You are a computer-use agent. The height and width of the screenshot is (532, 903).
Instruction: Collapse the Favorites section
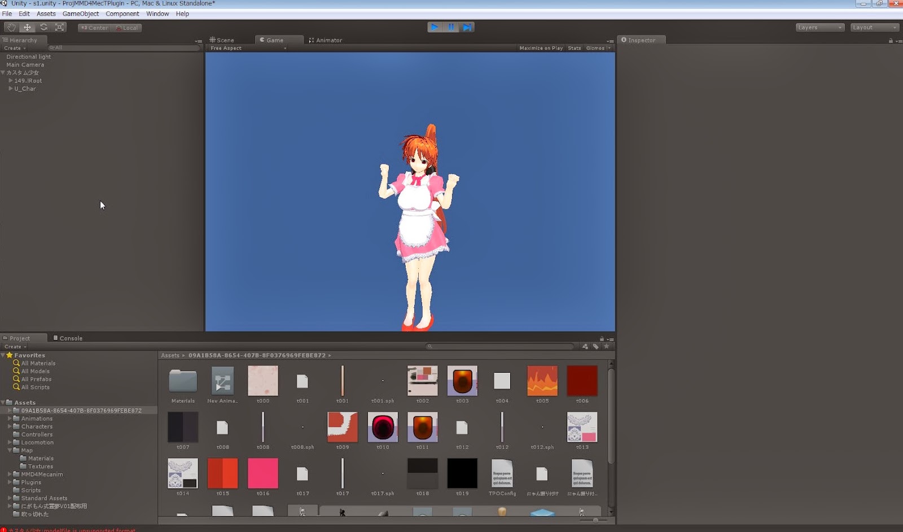3,355
